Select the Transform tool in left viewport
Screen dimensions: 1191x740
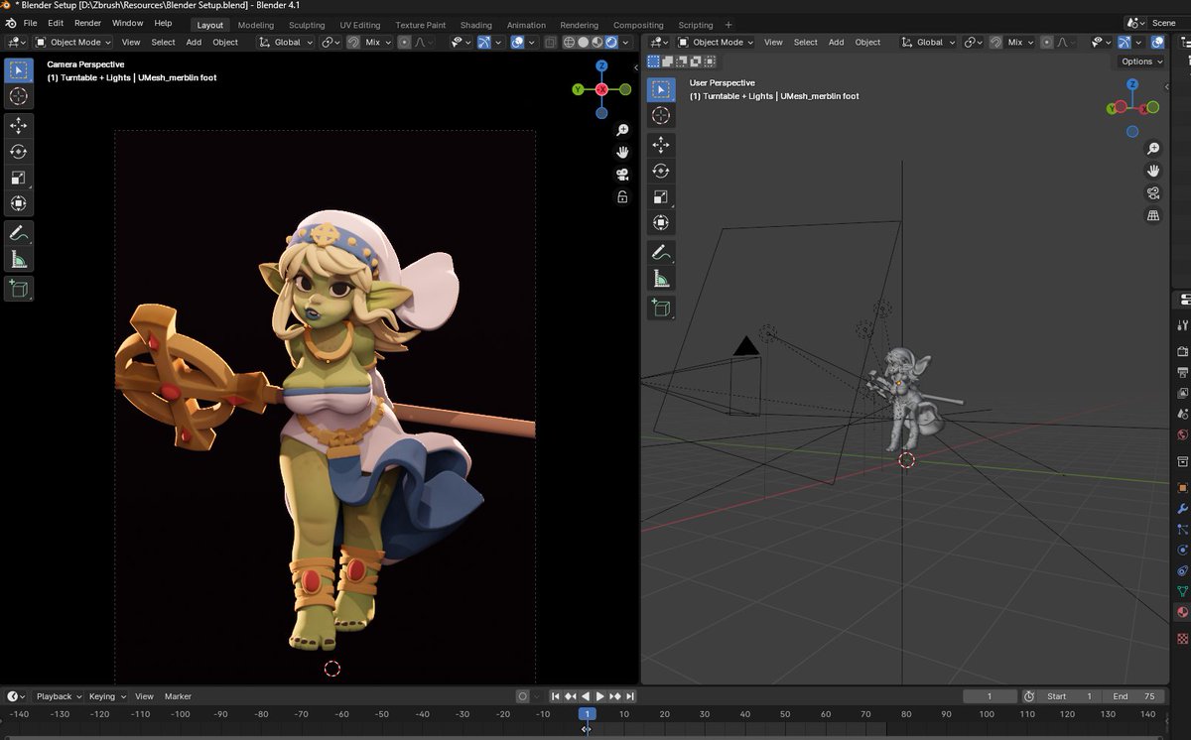point(18,203)
